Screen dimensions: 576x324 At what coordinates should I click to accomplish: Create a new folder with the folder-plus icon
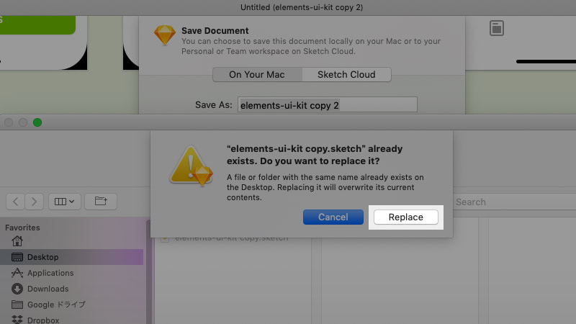tap(101, 202)
